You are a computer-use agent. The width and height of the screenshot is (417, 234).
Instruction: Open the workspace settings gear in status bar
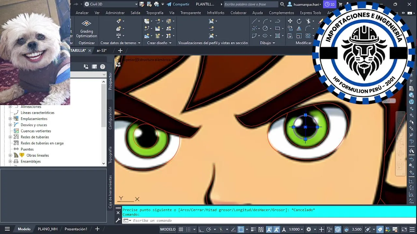309,229
